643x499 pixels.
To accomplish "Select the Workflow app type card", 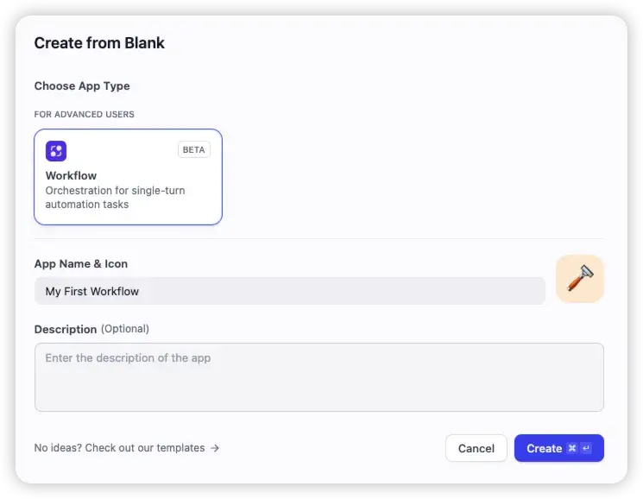I will tap(128, 177).
